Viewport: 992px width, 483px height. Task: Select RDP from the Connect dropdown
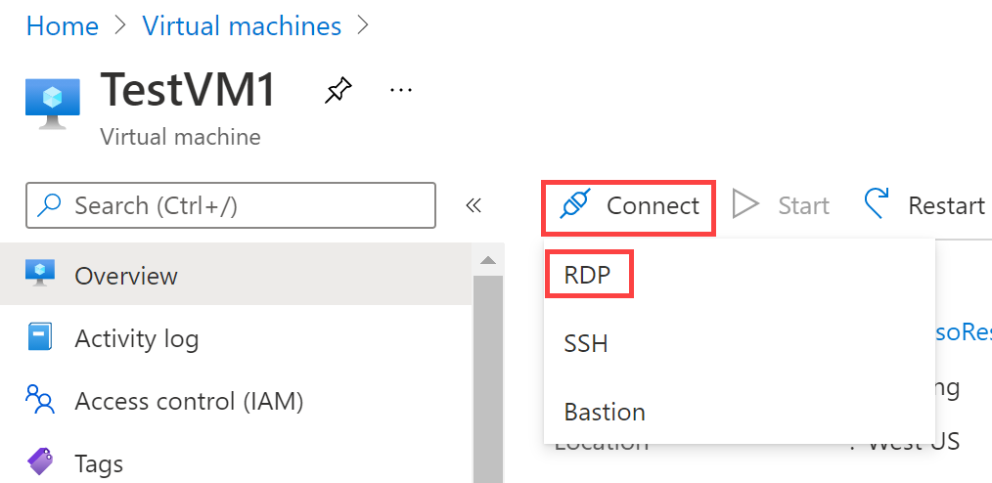[x=588, y=275]
